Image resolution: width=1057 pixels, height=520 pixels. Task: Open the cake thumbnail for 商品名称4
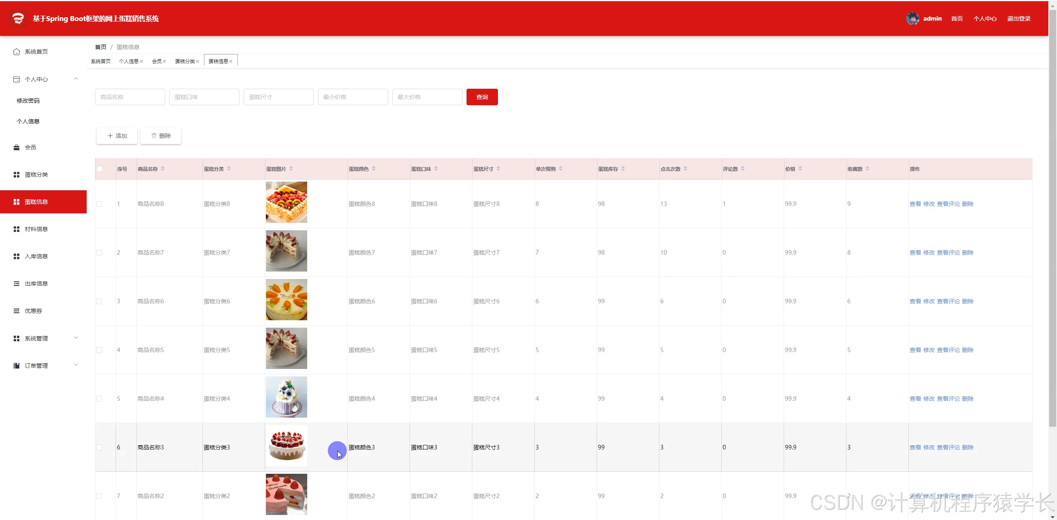click(287, 397)
